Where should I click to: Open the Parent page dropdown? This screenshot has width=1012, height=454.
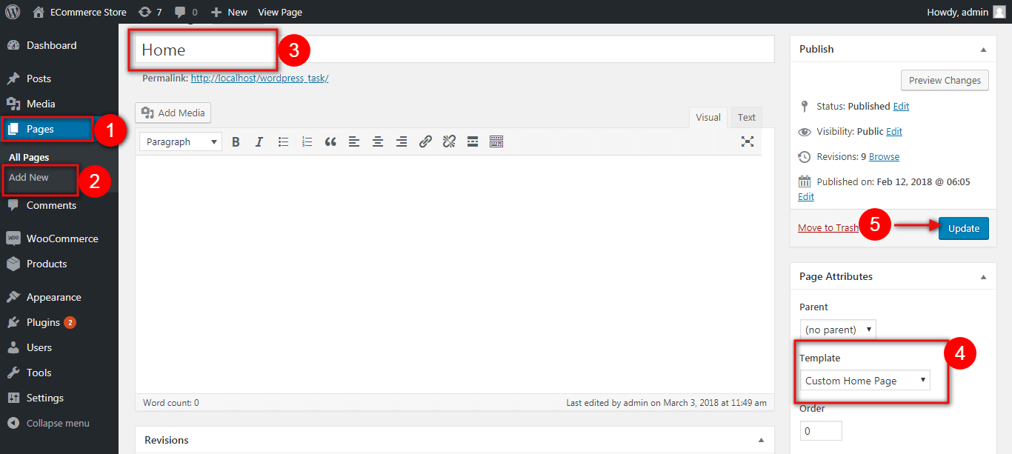pyautogui.click(x=838, y=330)
